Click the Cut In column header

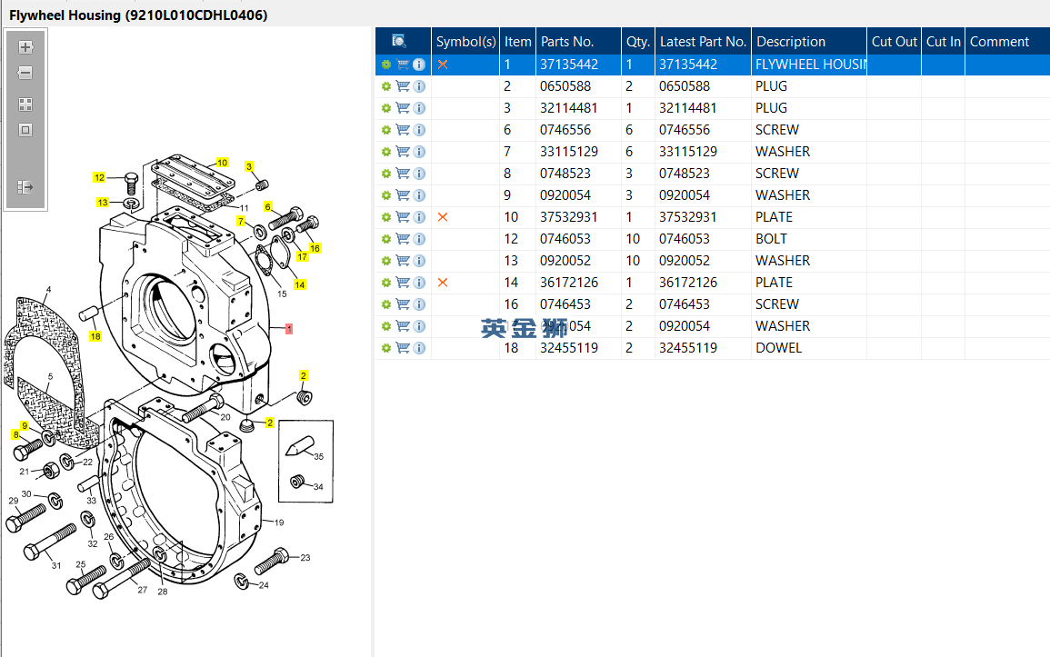[943, 42]
